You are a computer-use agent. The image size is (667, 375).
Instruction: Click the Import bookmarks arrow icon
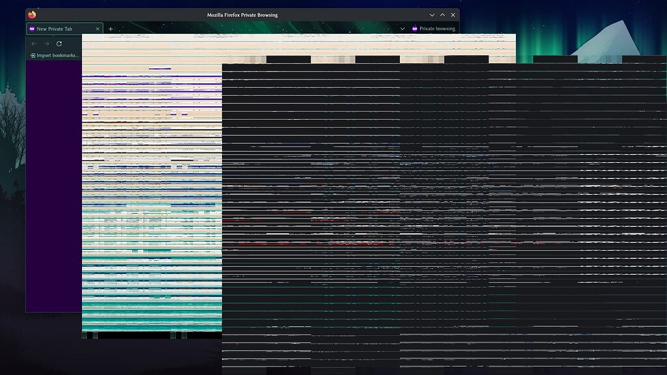pyautogui.click(x=33, y=56)
